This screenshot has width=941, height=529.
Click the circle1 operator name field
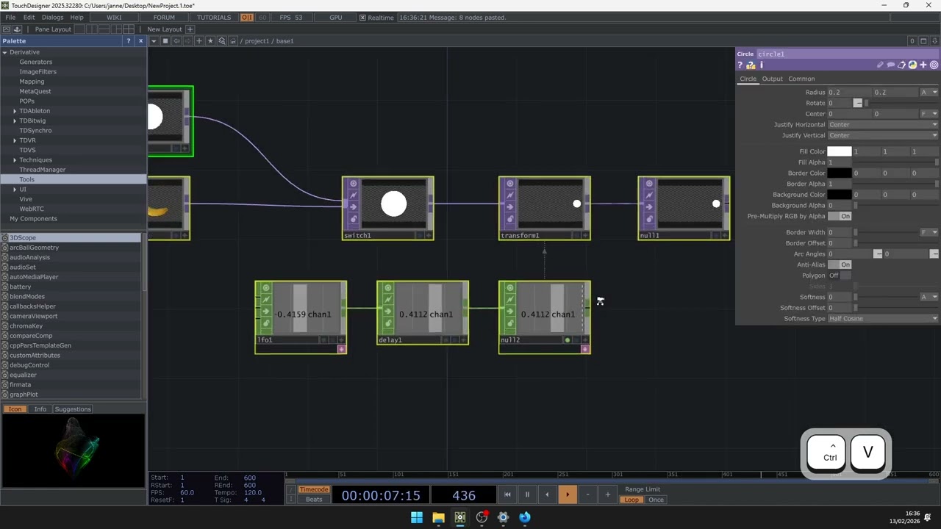[x=847, y=54]
